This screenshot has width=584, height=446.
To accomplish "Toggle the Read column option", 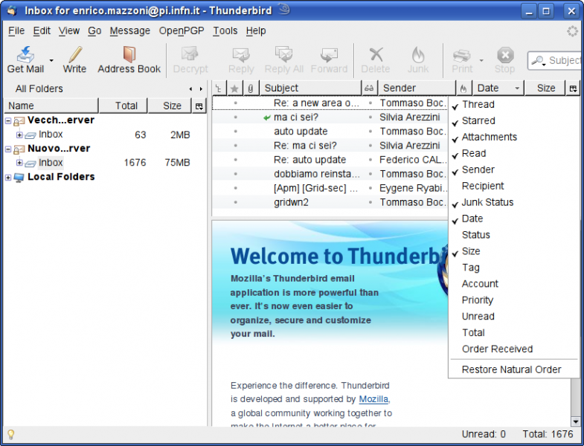I will click(513, 153).
